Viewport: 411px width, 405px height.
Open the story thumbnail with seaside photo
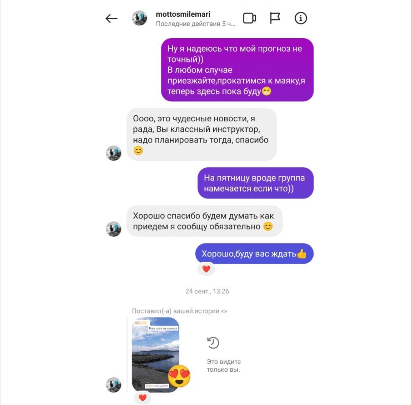[155, 355]
